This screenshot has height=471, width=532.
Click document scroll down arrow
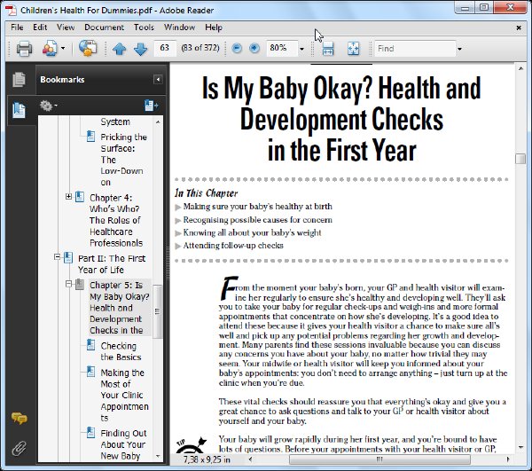(520, 448)
